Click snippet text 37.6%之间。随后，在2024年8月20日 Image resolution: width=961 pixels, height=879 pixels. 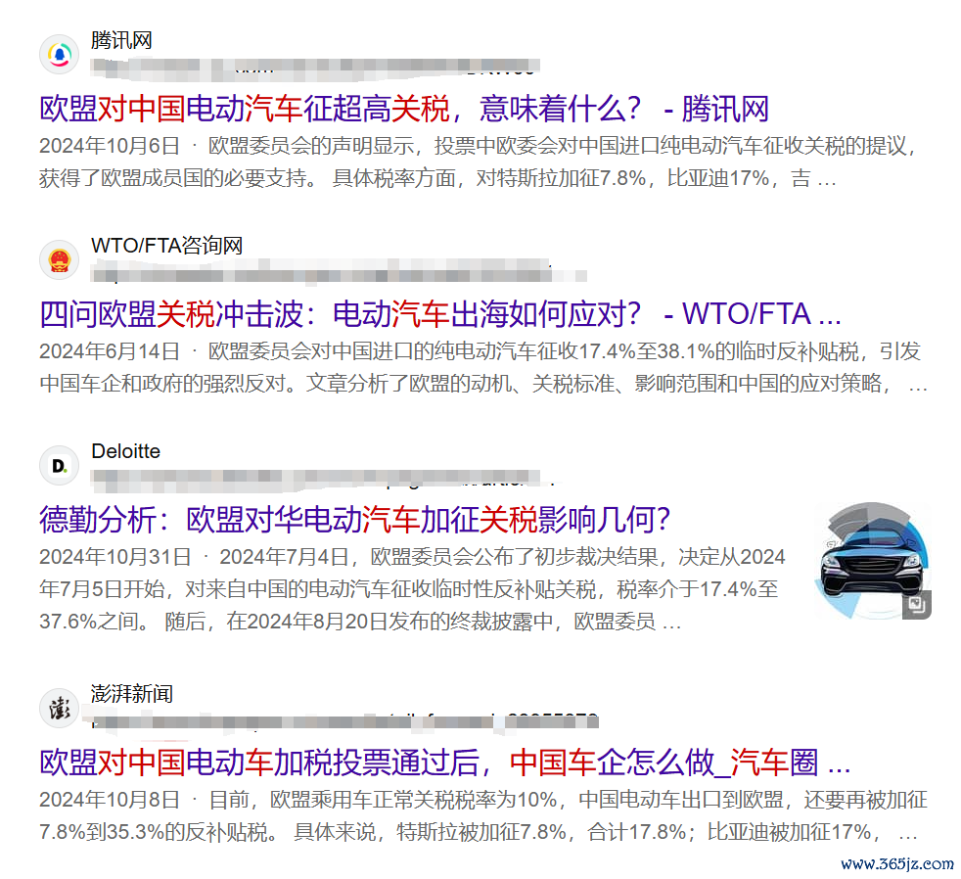tap(213, 622)
